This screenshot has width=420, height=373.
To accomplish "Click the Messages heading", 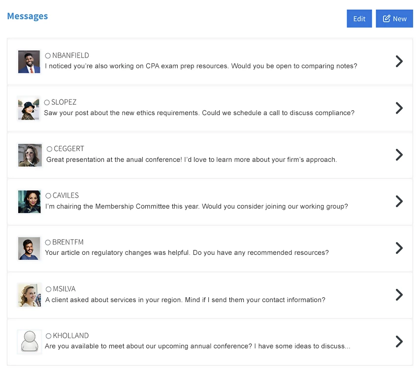I will pyautogui.click(x=27, y=16).
